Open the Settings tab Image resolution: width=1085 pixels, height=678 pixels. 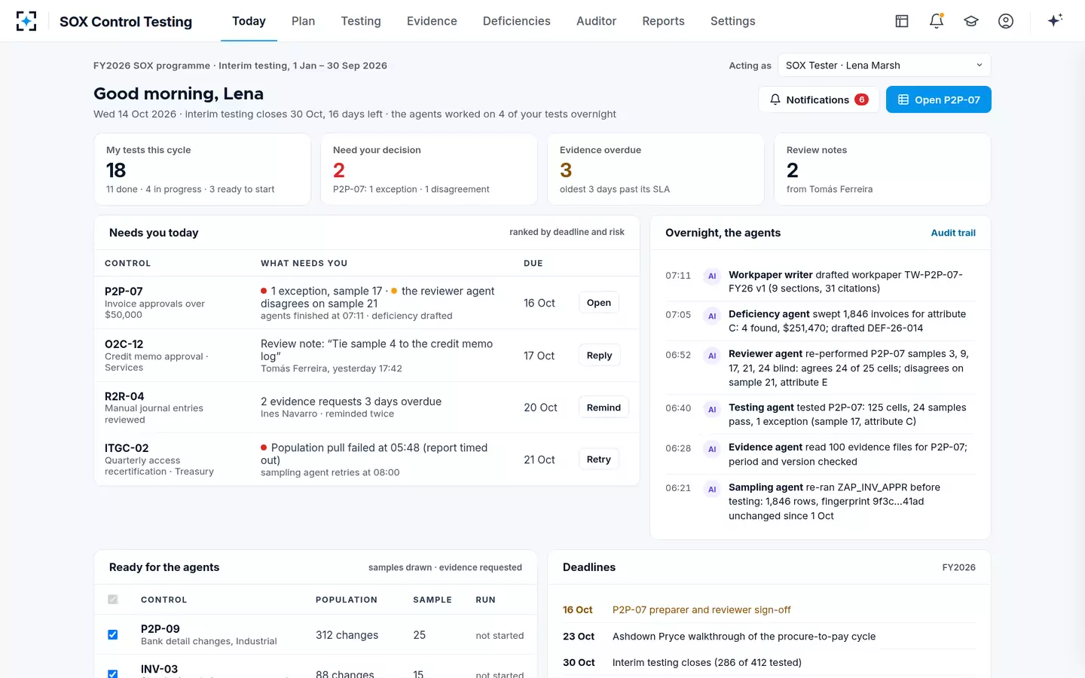coord(733,21)
